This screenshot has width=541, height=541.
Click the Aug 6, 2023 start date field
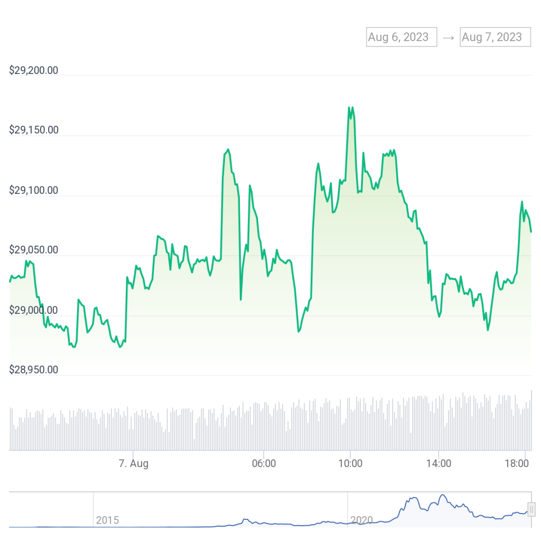402,37
